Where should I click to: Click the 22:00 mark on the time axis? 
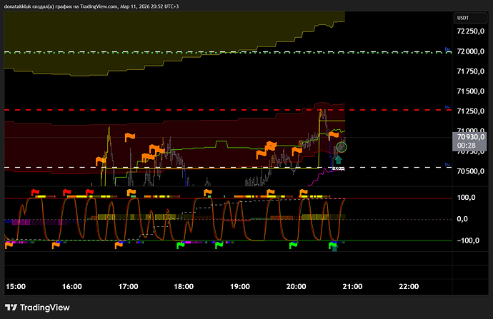pos(408,286)
